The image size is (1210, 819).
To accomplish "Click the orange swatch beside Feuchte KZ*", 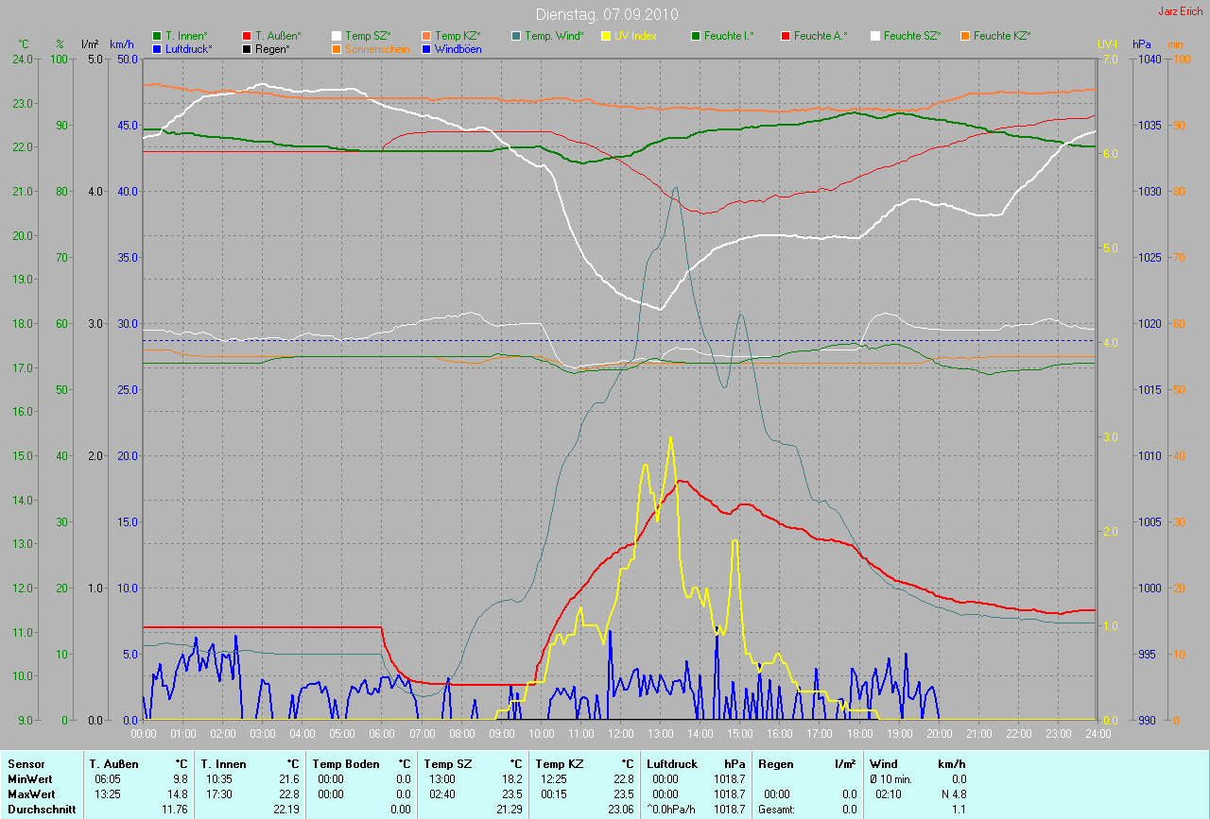I will coord(965,36).
